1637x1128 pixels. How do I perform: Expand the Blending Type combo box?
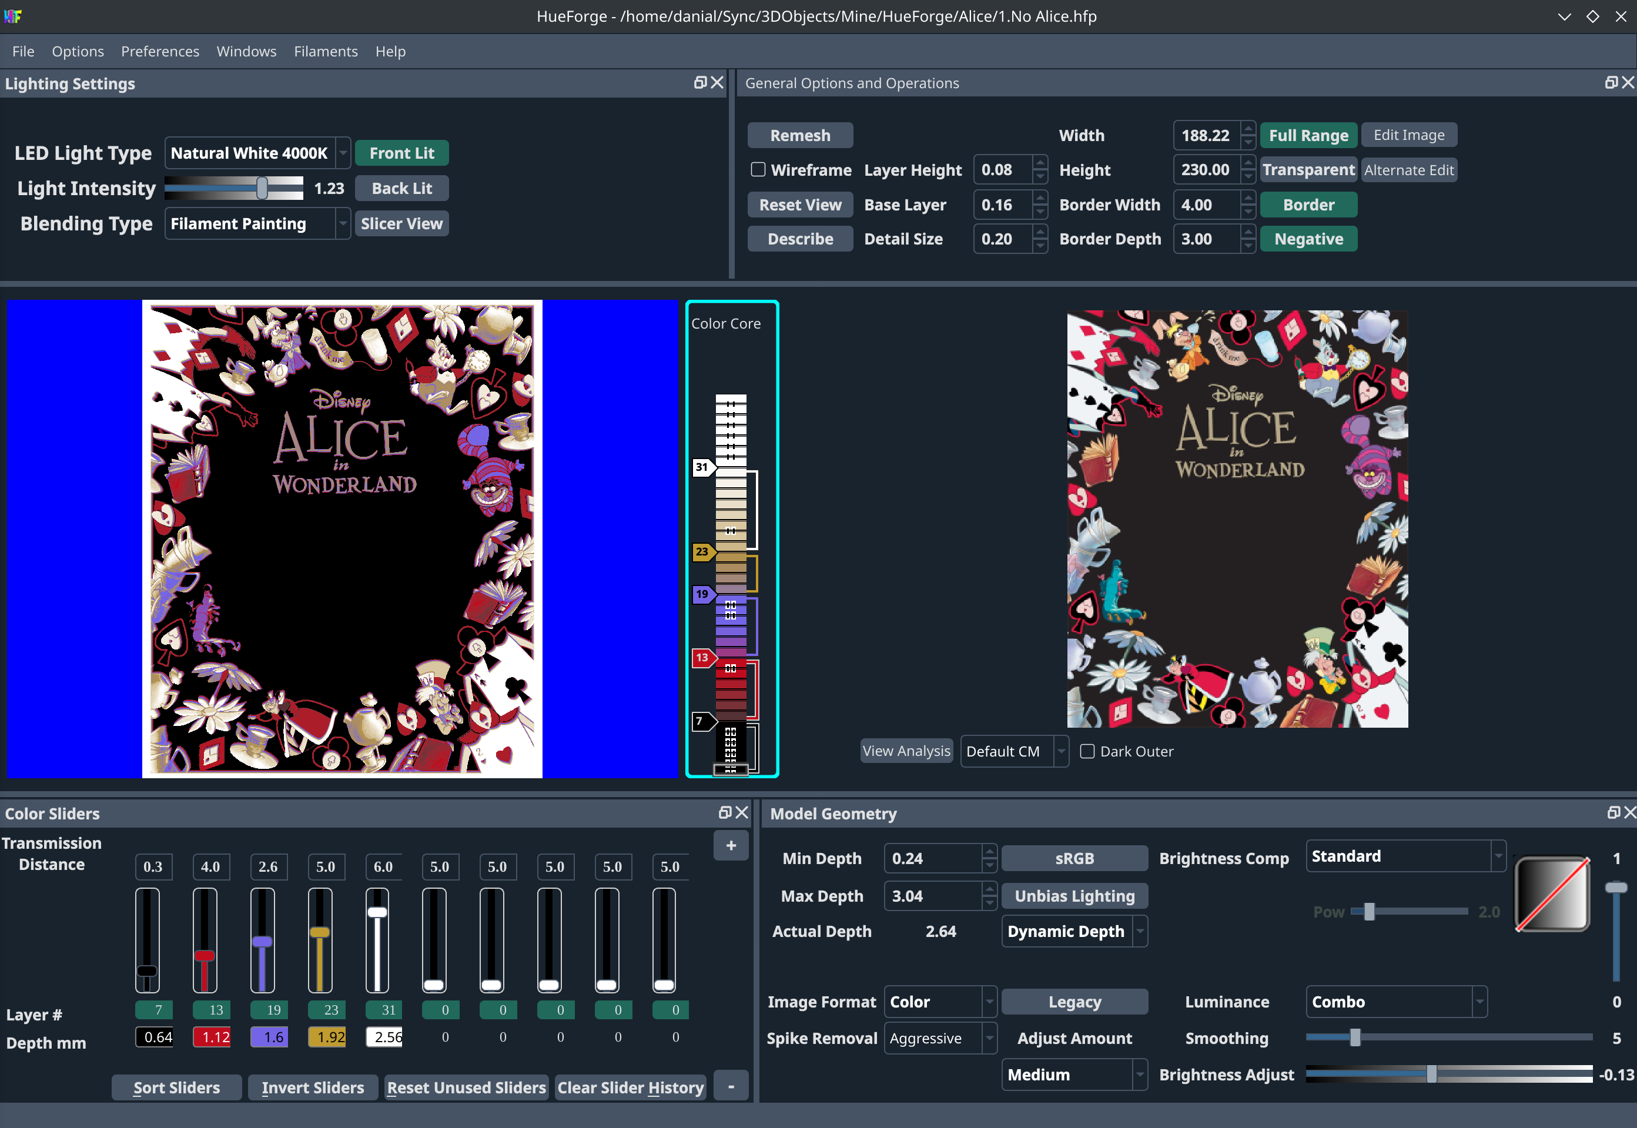click(258, 224)
